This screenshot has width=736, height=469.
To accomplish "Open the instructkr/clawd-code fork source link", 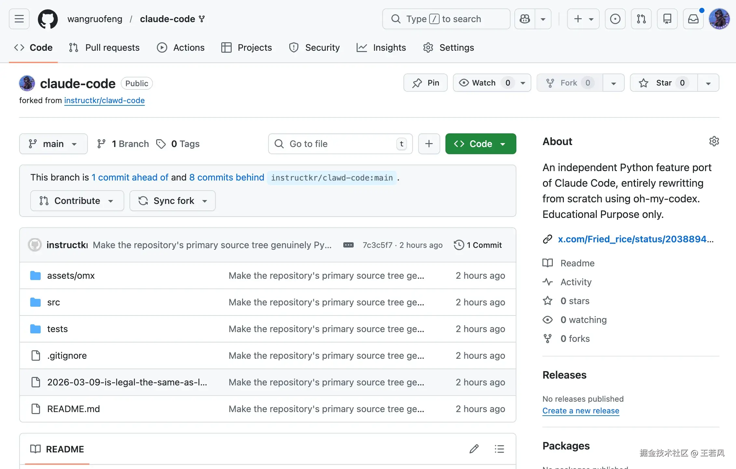I will pos(104,100).
